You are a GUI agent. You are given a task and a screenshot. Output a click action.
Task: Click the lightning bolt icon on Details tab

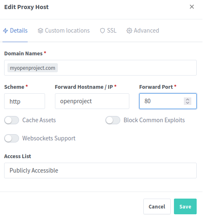[5, 31]
